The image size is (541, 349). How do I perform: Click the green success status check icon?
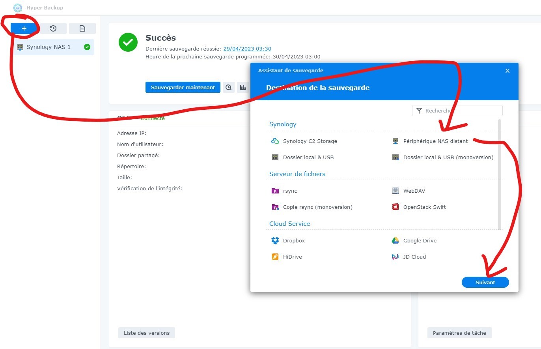coord(128,42)
